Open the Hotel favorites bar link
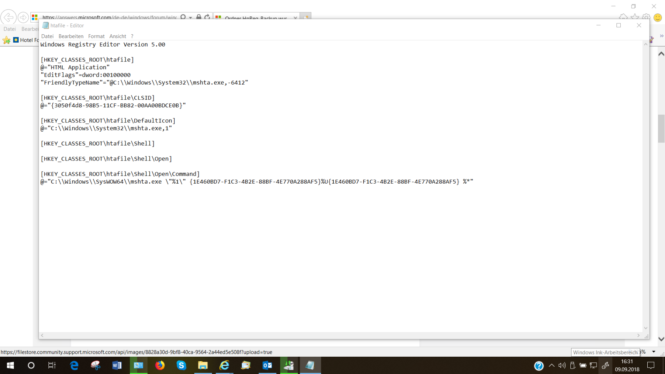The image size is (665, 374). pyautogui.click(x=26, y=40)
